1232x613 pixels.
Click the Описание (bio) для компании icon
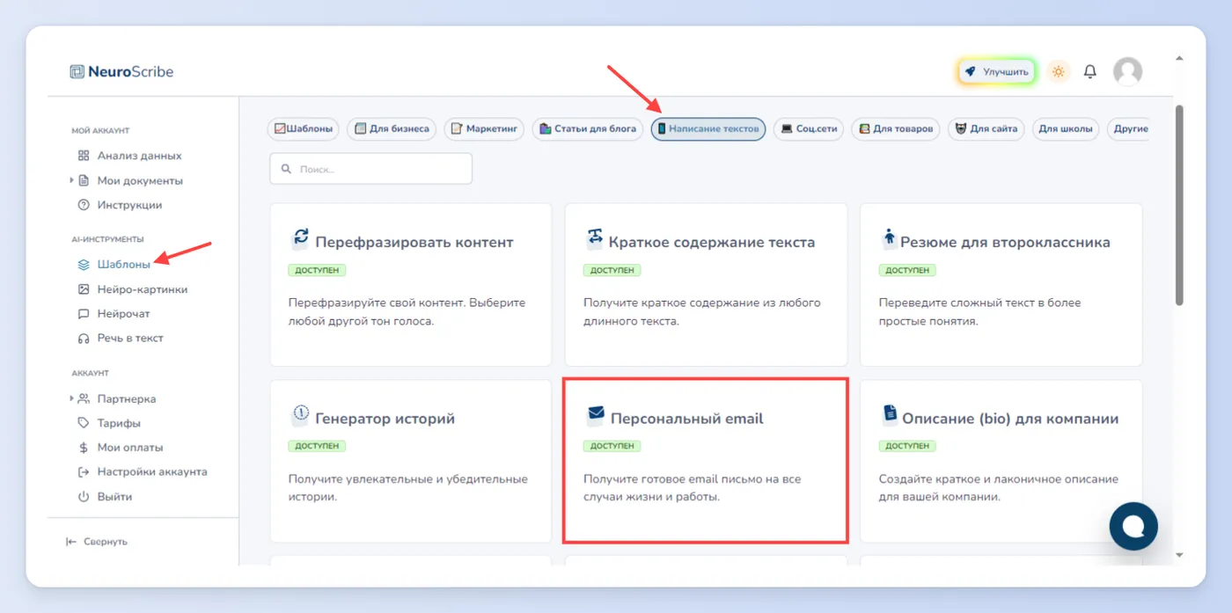890,415
